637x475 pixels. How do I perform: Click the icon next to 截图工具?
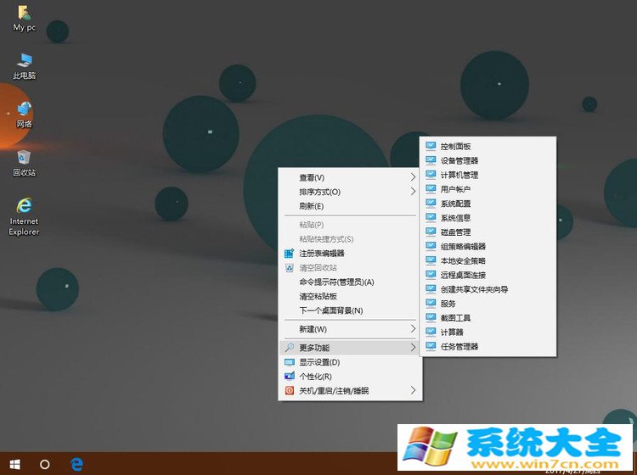click(431, 317)
